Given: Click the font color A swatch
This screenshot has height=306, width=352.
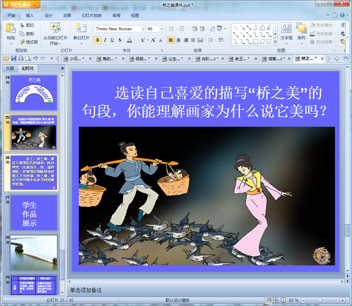Looking at the screenshot, I should (x=129, y=40).
